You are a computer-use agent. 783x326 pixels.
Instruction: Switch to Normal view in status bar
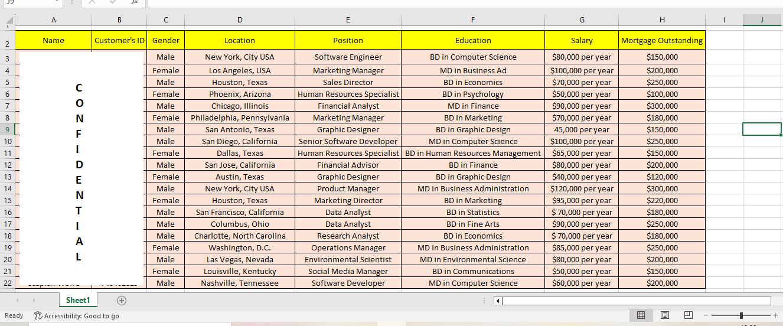pyautogui.click(x=641, y=315)
